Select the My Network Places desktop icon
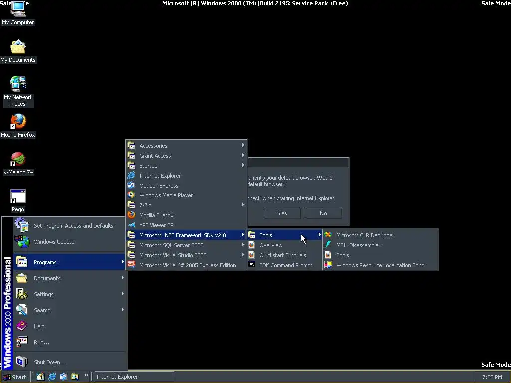 [x=18, y=91]
